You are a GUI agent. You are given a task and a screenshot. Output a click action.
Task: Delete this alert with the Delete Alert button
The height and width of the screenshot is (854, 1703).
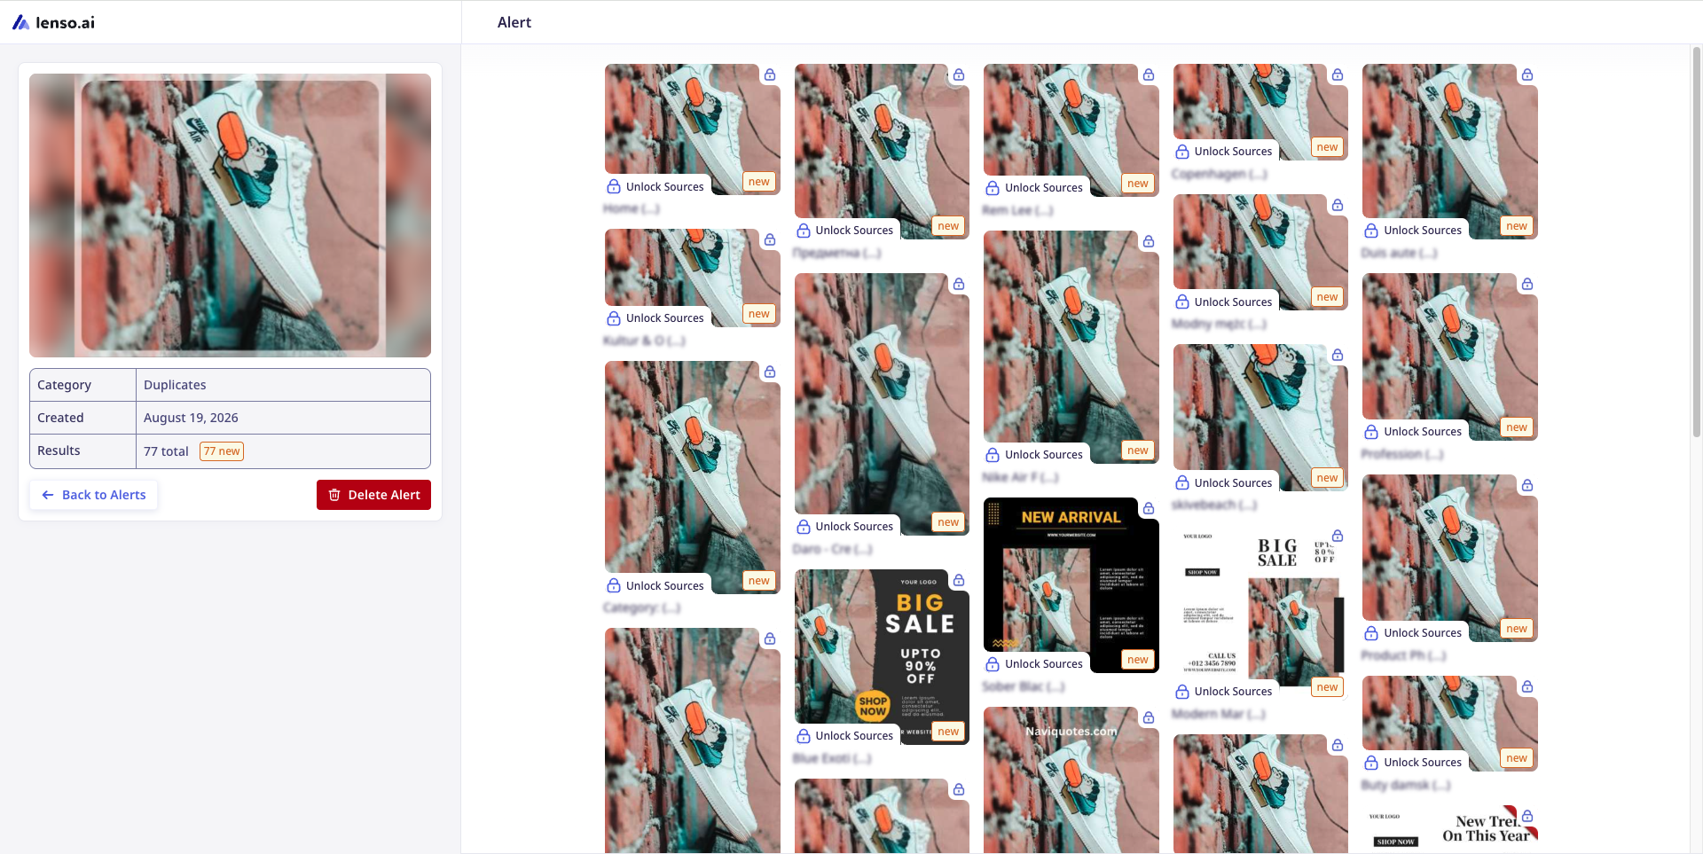coord(373,495)
